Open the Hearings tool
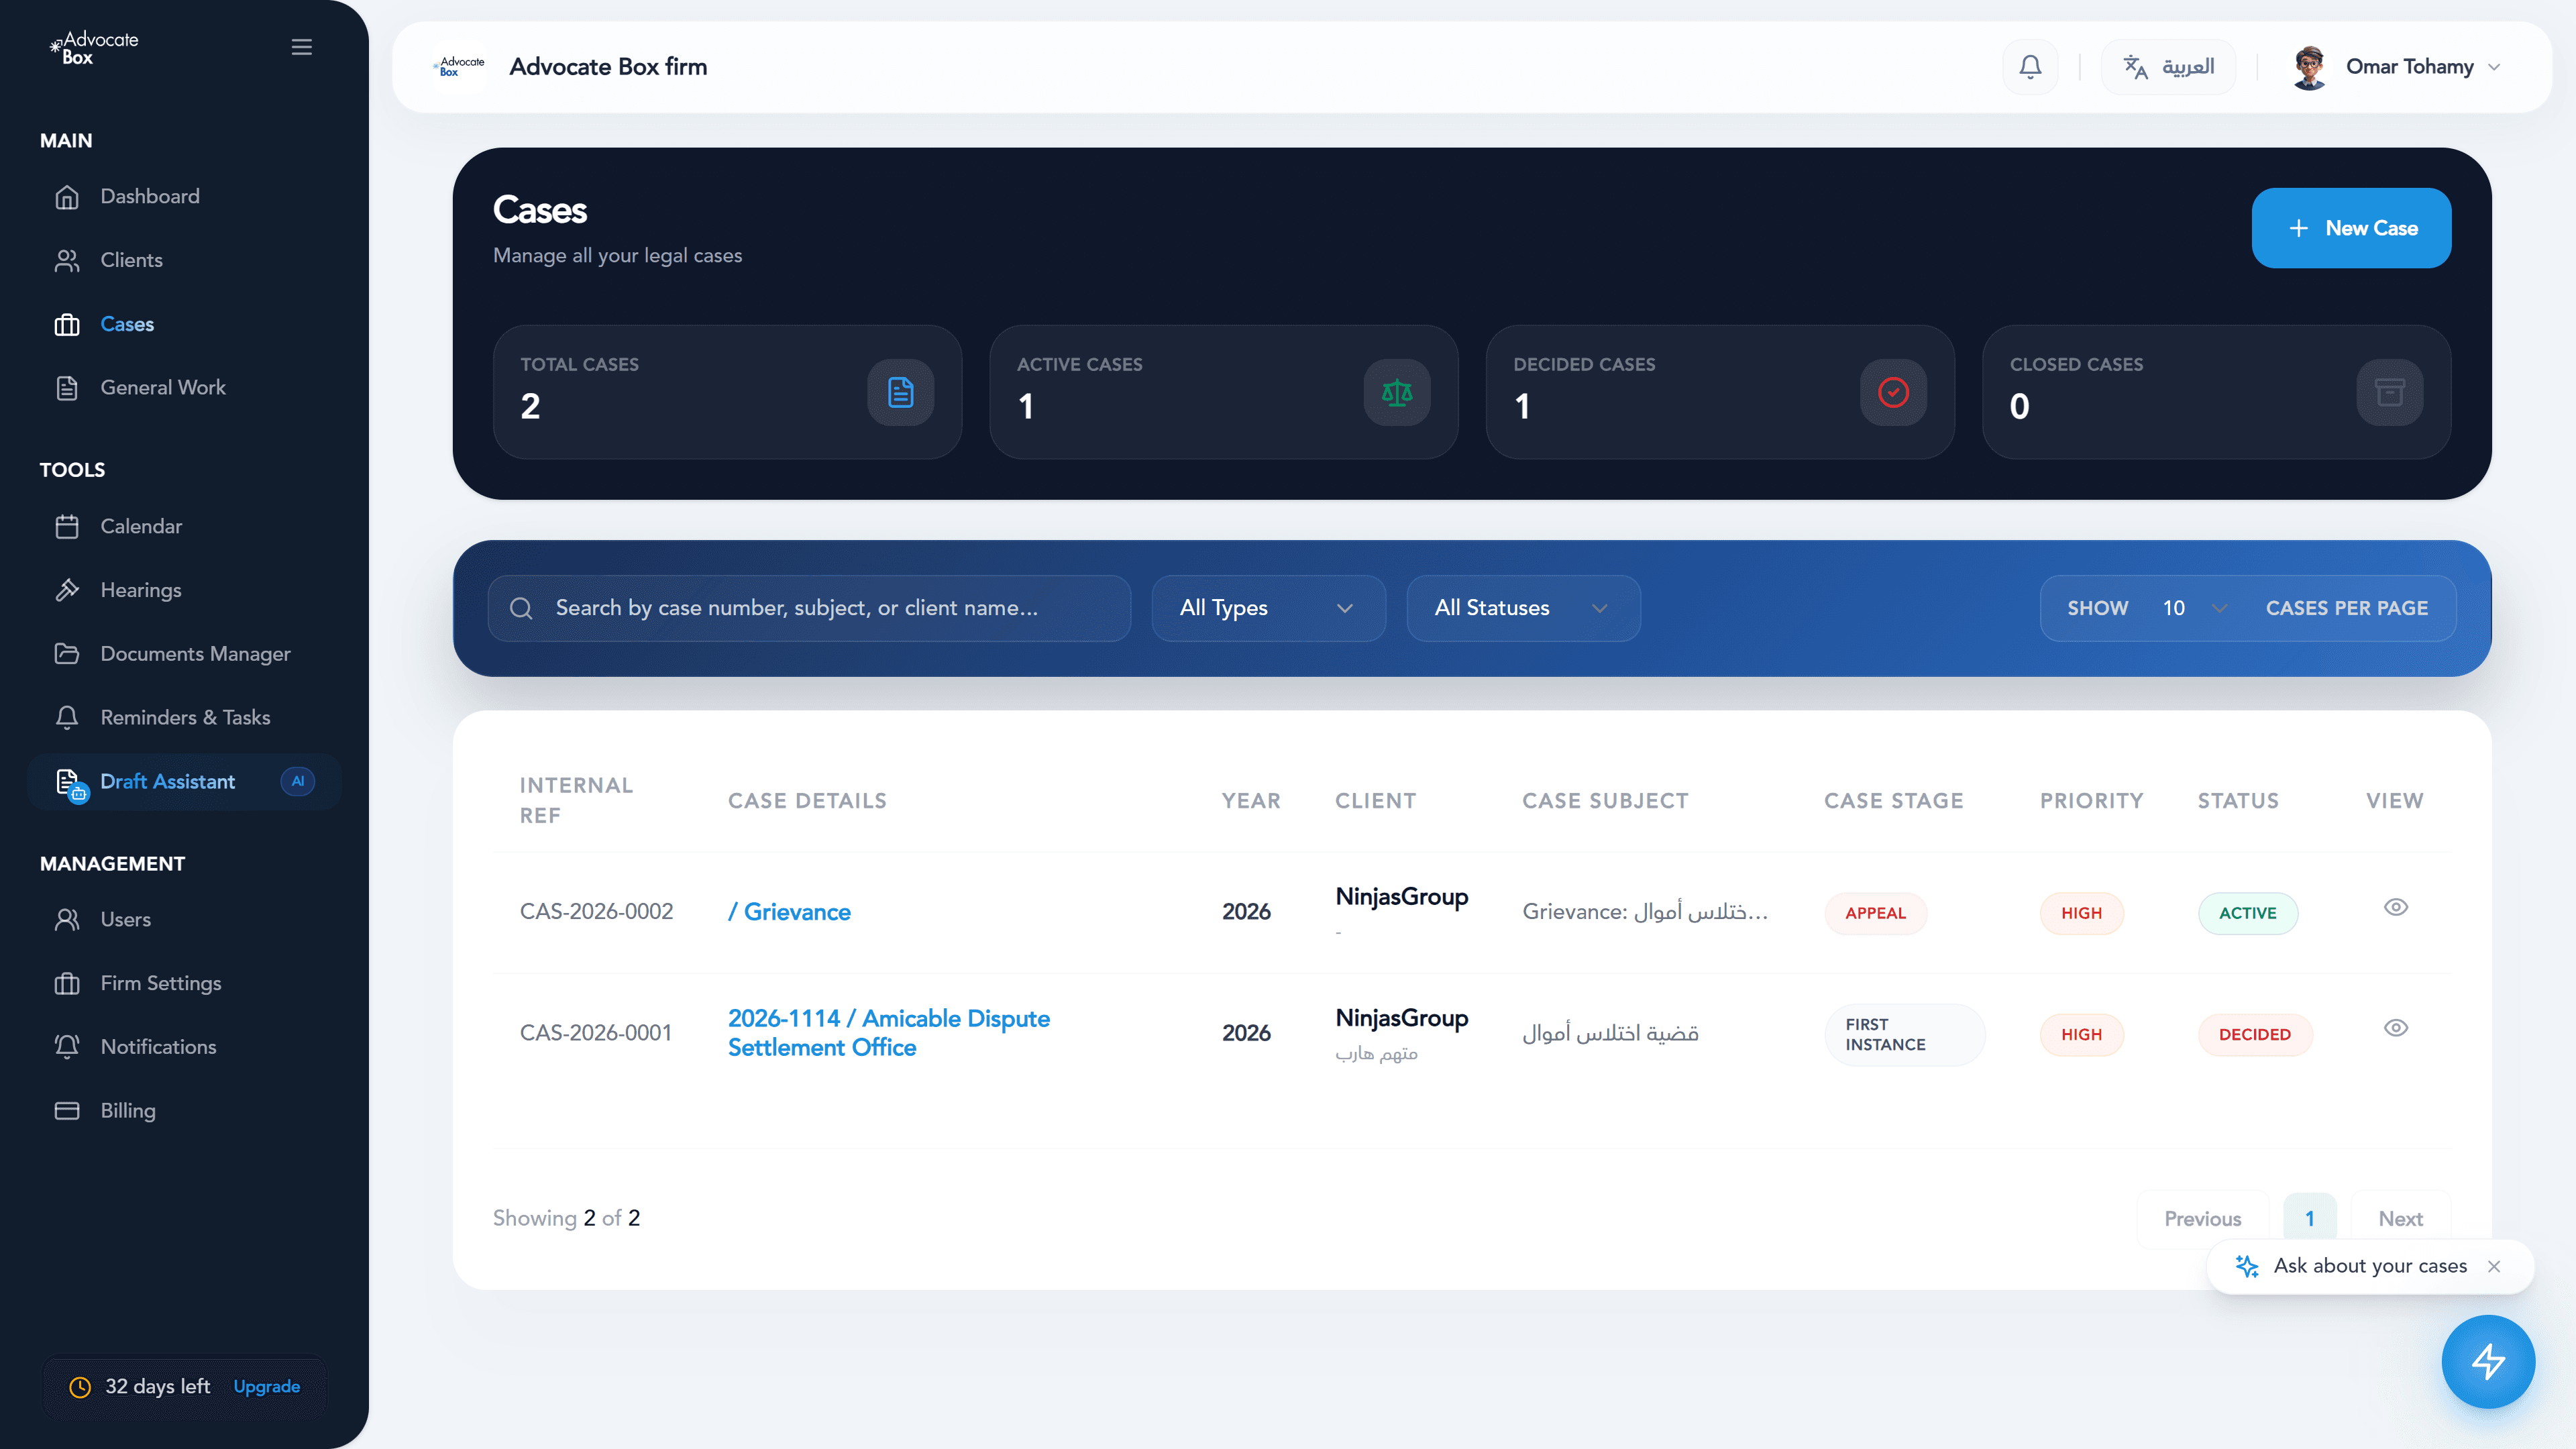The image size is (2576, 1449). pos(141,590)
